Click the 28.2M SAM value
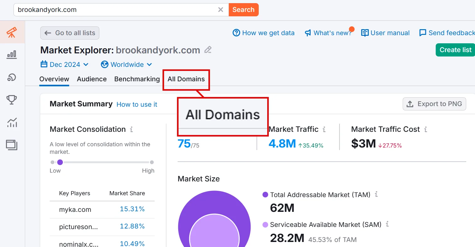 pos(287,238)
